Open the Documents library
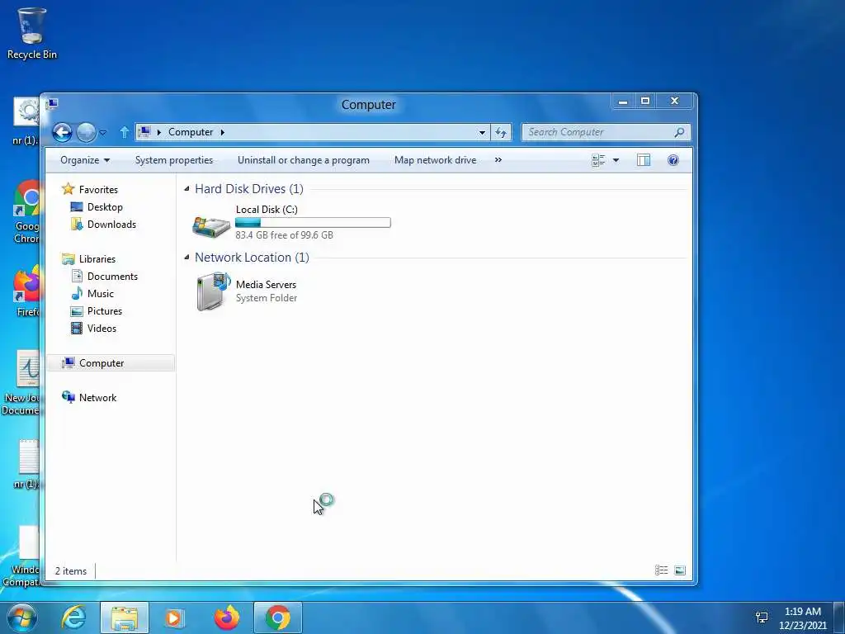Viewport: 845px width, 634px height. point(112,276)
